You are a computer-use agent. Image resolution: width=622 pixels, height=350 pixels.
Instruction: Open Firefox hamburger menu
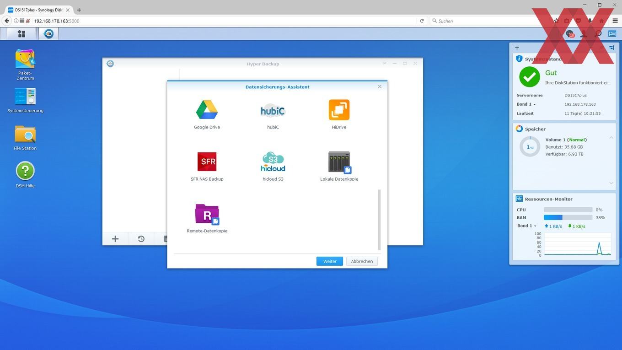tap(615, 21)
